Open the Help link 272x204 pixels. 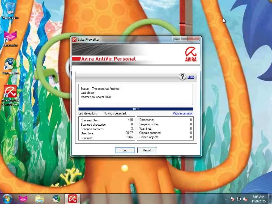point(191,77)
